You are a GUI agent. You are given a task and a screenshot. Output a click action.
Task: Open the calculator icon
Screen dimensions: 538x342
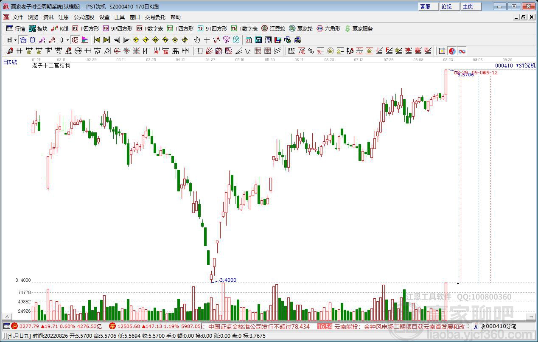click(x=258, y=40)
